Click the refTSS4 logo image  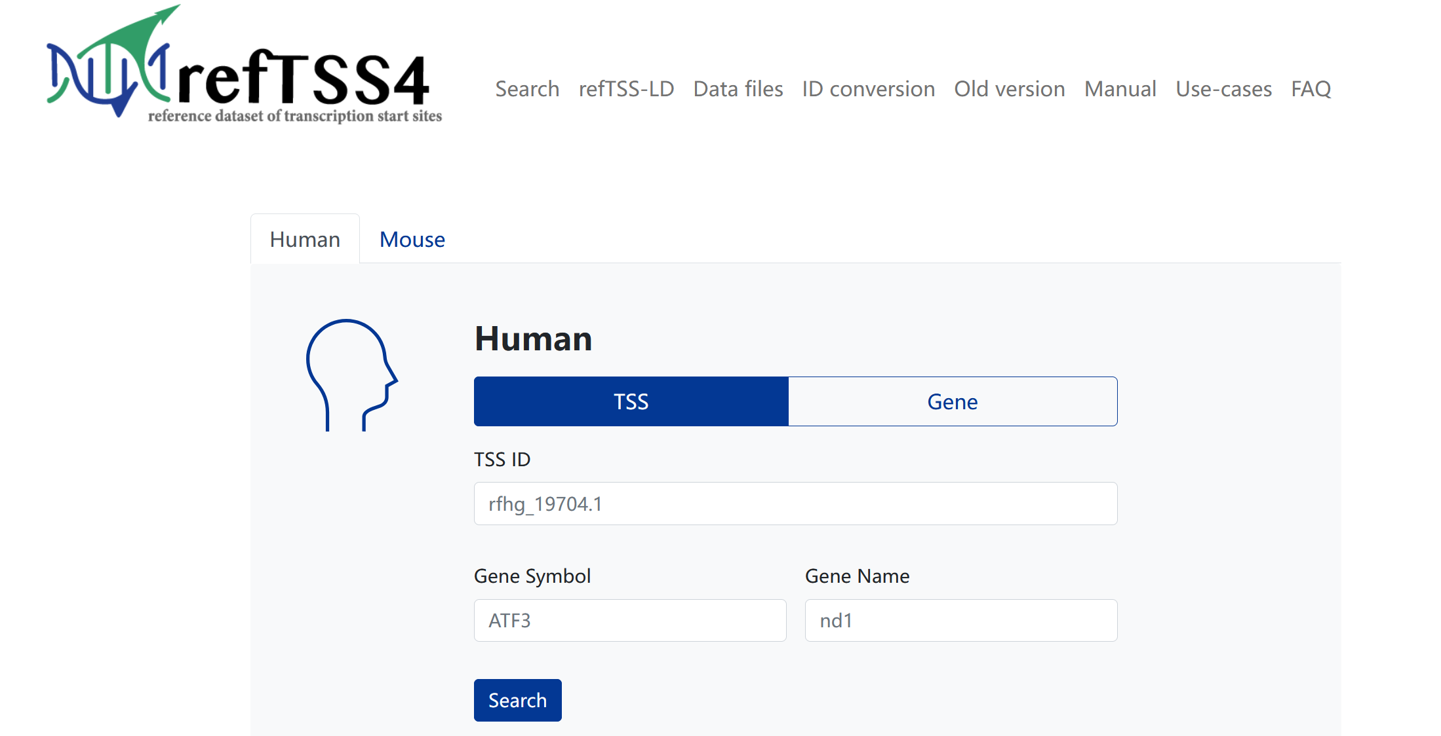point(243,65)
